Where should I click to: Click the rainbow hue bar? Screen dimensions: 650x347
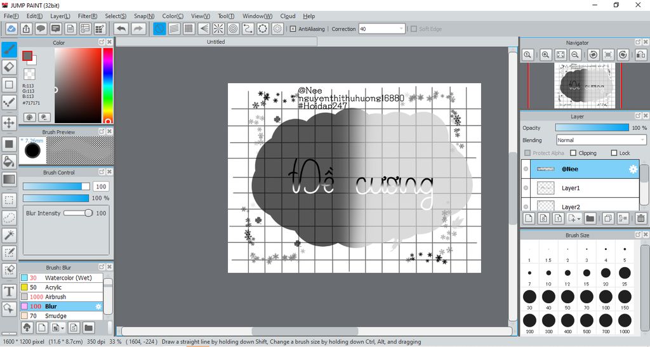point(108,85)
